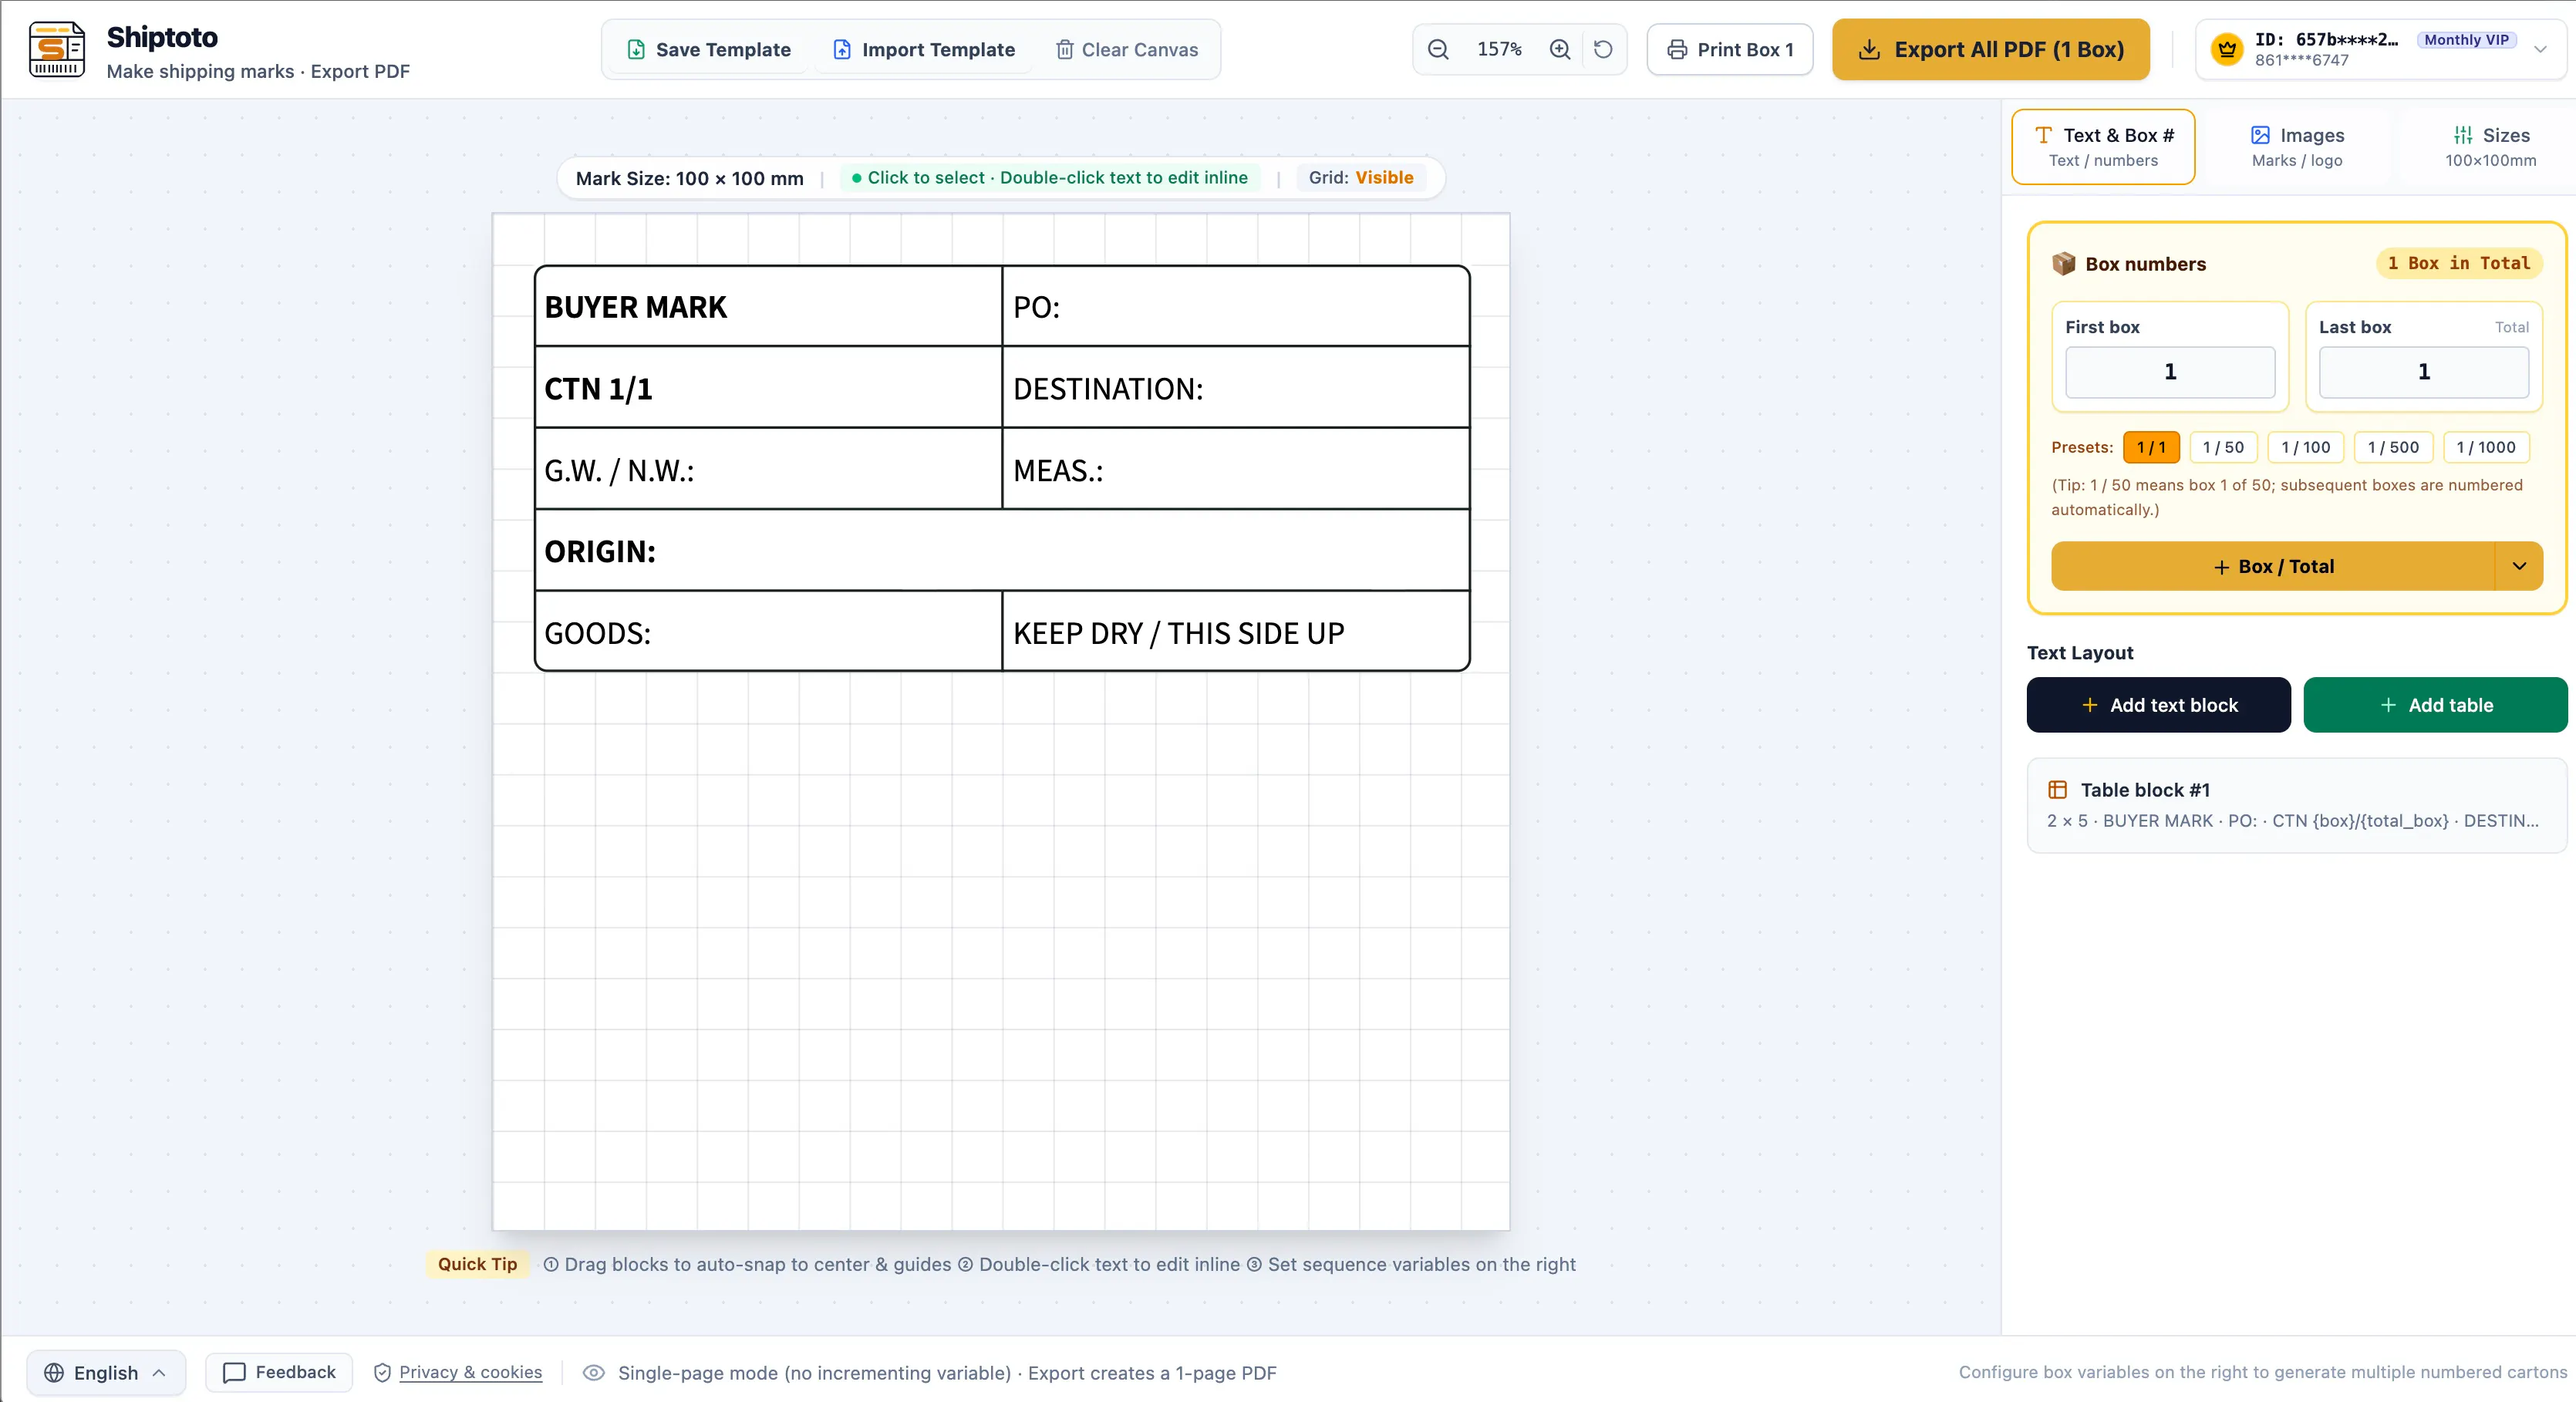Click the Quick Tip label
The image size is (2576, 1402).
coord(477,1264)
